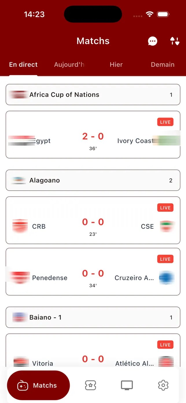The height and width of the screenshot is (403, 186).
Task: Select the En direct tab
Action: (23, 65)
